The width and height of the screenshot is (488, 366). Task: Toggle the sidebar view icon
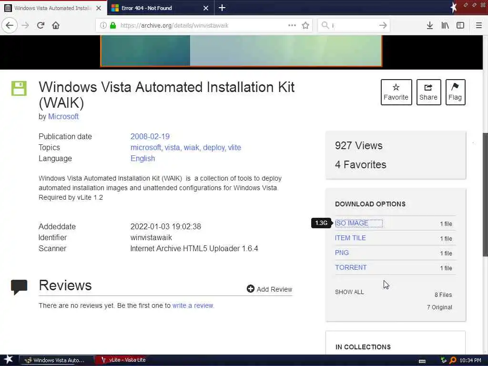coord(460,25)
